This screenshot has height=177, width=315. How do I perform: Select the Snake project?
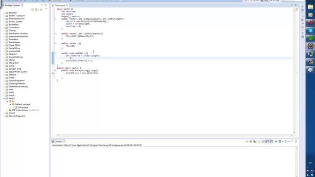point(11,78)
